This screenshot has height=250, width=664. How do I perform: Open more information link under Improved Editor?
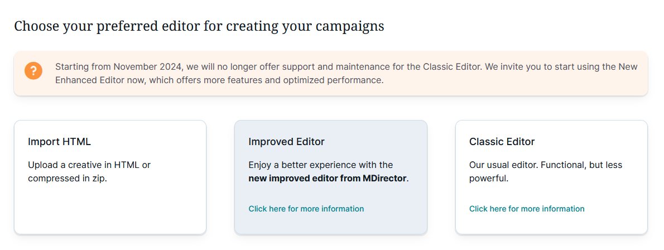(x=306, y=209)
